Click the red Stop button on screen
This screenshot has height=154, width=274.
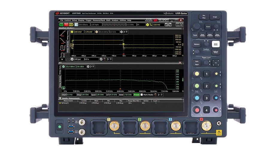click(66, 25)
